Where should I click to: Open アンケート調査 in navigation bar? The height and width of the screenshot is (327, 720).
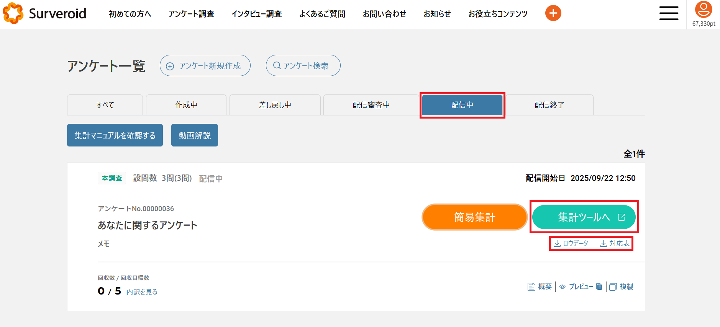pos(191,14)
